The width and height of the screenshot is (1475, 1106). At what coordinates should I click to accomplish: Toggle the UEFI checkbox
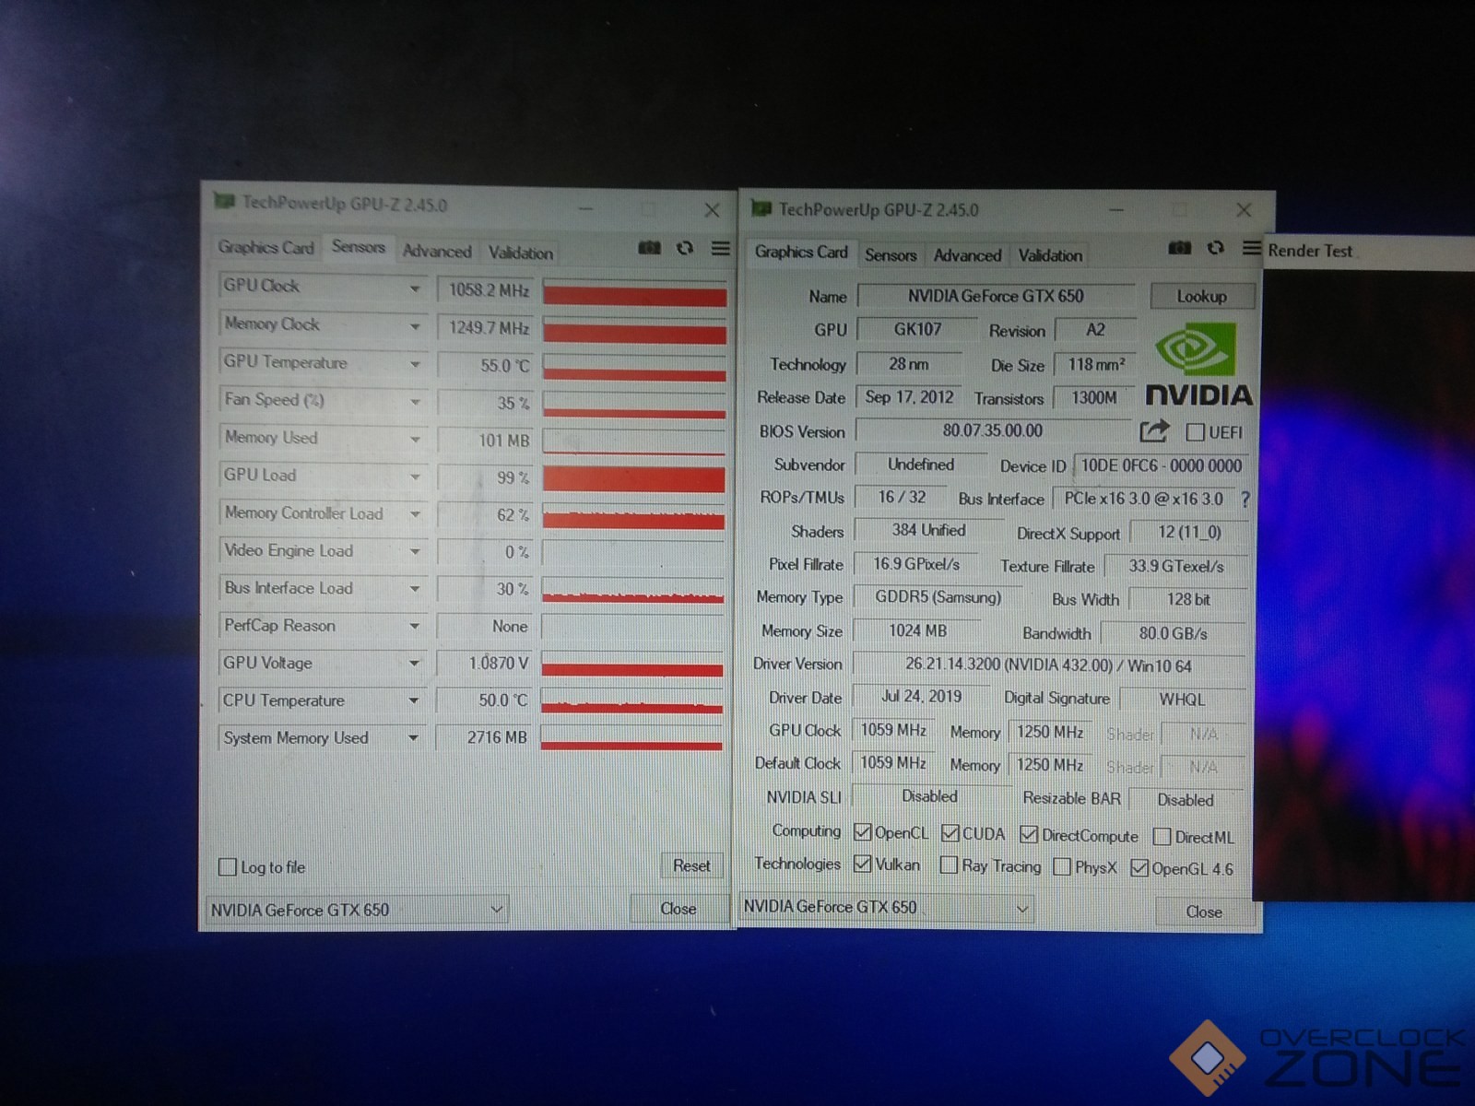pyautogui.click(x=1196, y=432)
